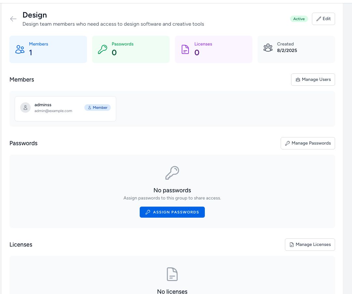352x294 pixels.
Task: Click the large document icon above No licenses
Action: pos(172,274)
